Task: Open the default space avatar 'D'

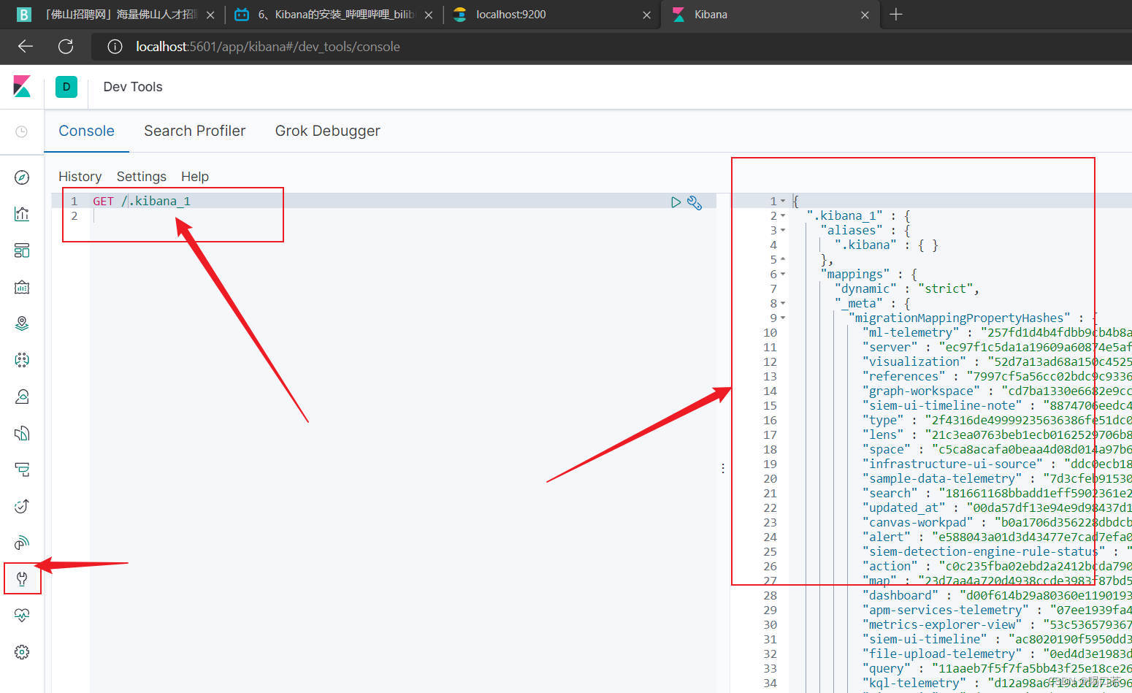Action: click(66, 87)
